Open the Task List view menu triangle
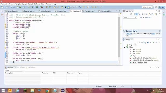This screenshot has width=166, height=93. (x=160, y=14)
